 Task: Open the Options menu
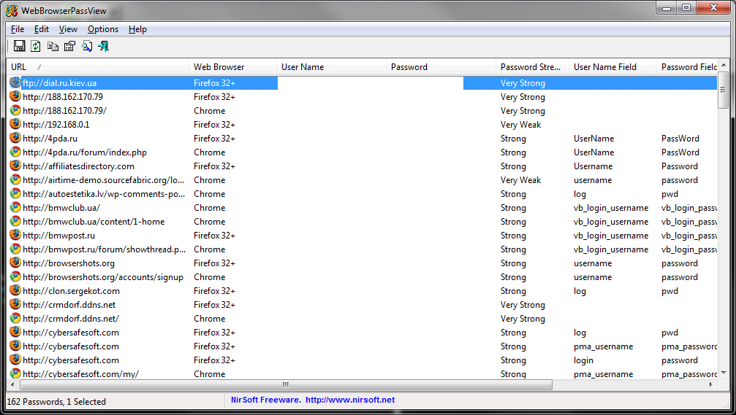[x=103, y=29]
